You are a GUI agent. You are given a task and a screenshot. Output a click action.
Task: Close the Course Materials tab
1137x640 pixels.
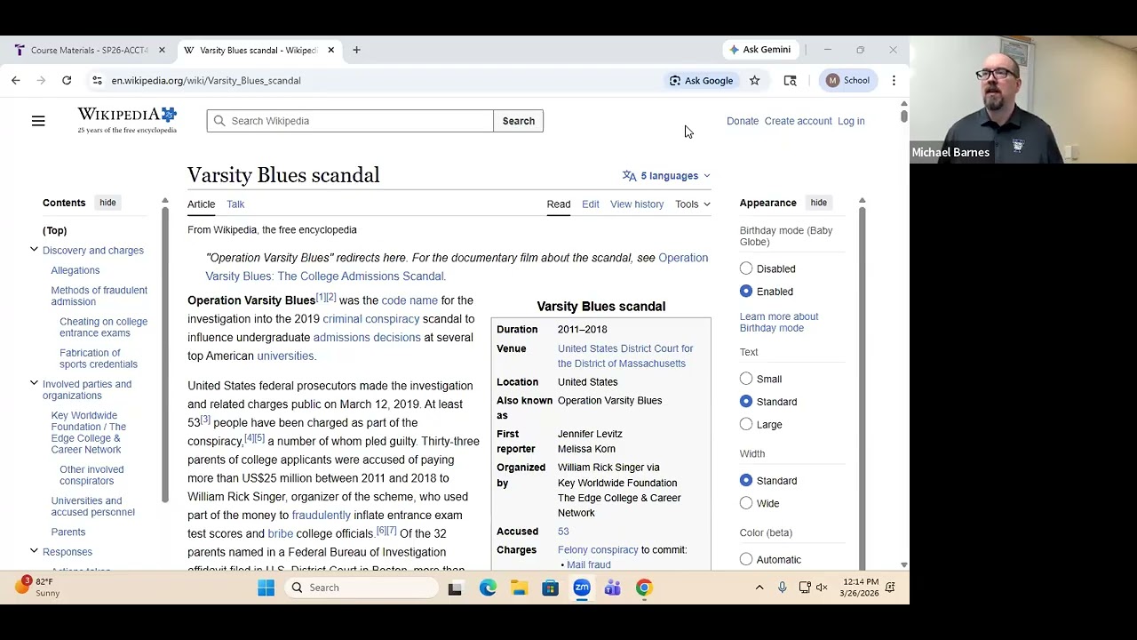pos(162,50)
